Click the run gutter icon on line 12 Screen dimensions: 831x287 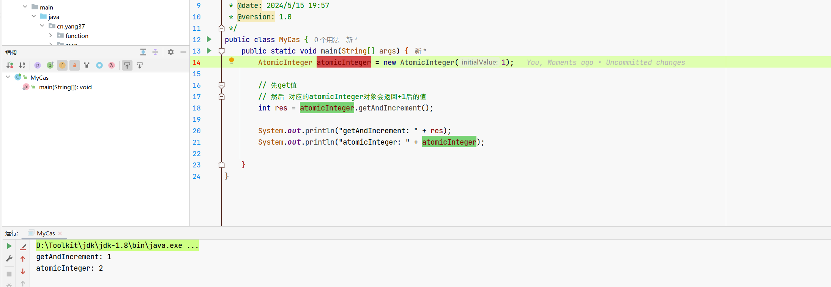pos(209,39)
